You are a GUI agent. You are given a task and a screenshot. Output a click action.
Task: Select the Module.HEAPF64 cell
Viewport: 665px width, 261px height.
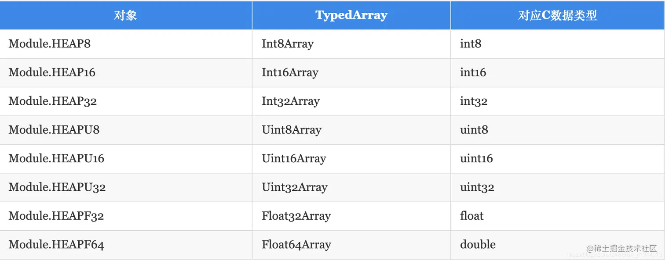(x=56, y=245)
